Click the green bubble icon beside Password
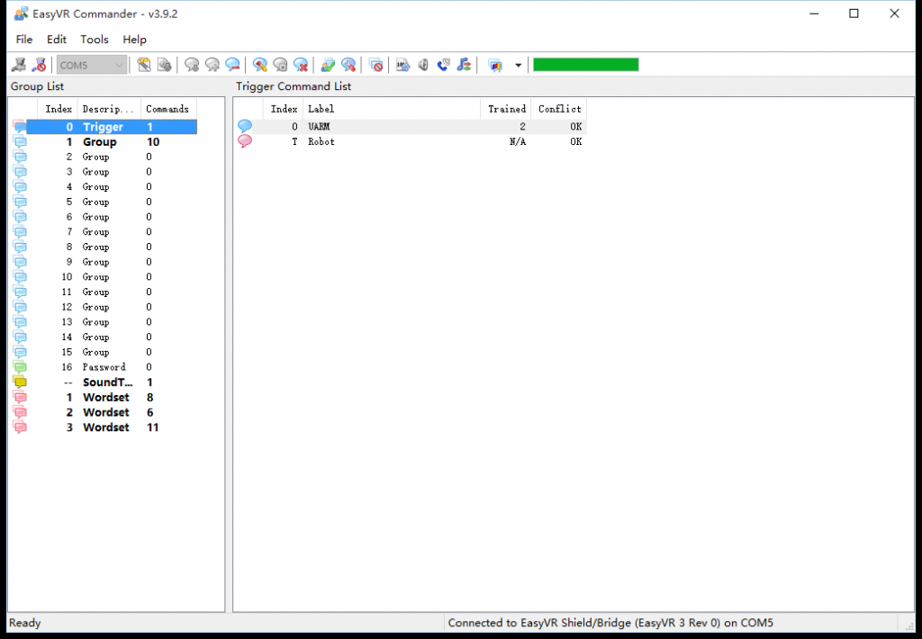 click(20, 367)
